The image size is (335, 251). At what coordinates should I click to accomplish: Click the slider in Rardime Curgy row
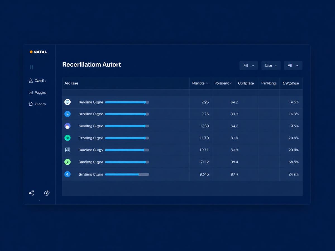click(127, 150)
